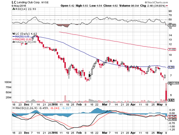Click the Open 5.42 value

pos(67,6)
